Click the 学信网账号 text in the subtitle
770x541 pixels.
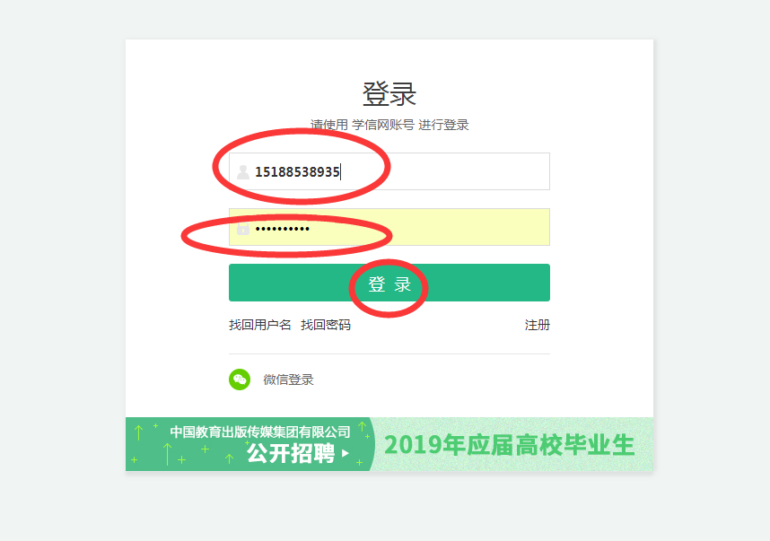383,125
